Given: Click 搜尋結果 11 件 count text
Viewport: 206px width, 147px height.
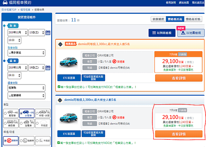Looking at the screenshot, I should tap(68, 20).
